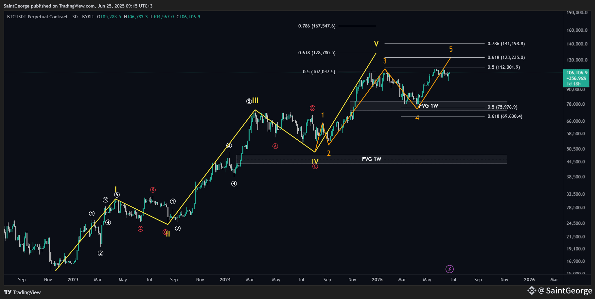Click the yellow wave I label
595x299 pixels.
pyautogui.click(x=115, y=189)
